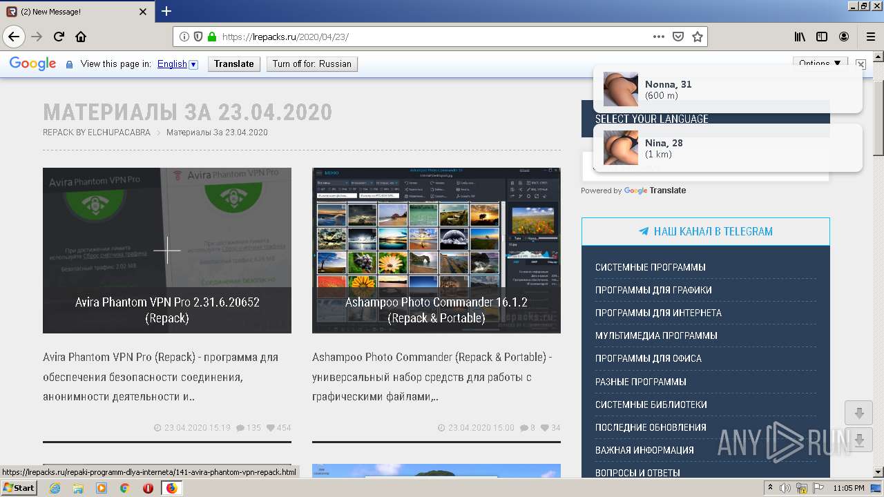Open the Firefox hamburger menu
Image resolution: width=884 pixels, height=497 pixels.
pyautogui.click(x=870, y=37)
